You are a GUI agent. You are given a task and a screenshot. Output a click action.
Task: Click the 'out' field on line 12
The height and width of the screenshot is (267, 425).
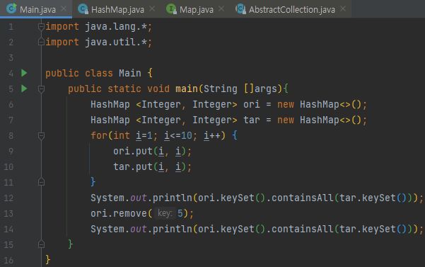(x=139, y=198)
